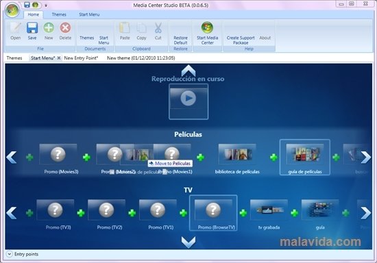Select the guía tile in TV strip

320,210
